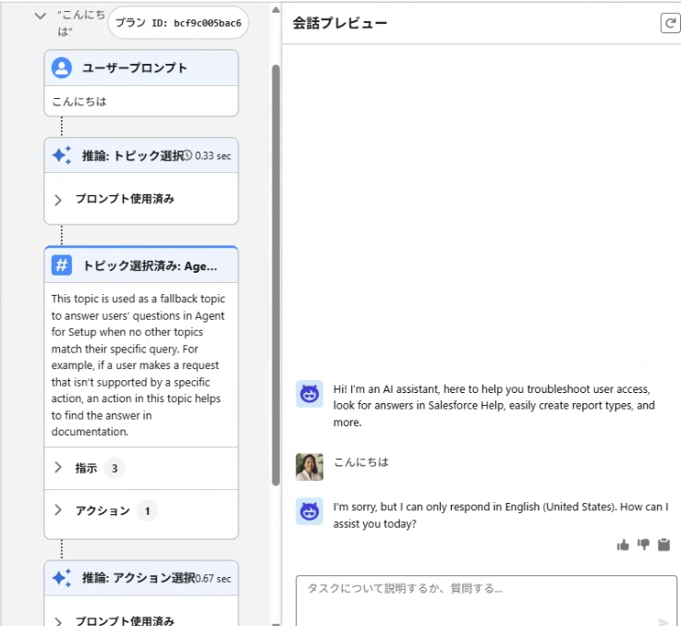The height and width of the screenshot is (626, 681).
Task: Give thumbs down to the agent response
Action: (643, 545)
